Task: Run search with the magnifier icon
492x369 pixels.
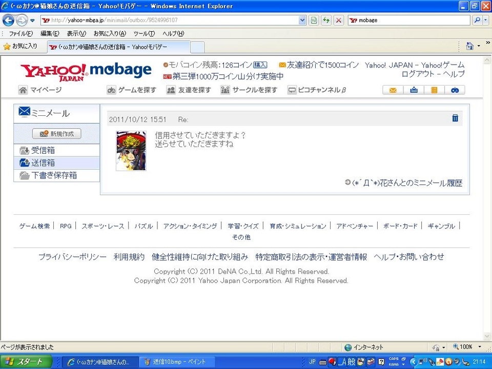Action: [477, 20]
